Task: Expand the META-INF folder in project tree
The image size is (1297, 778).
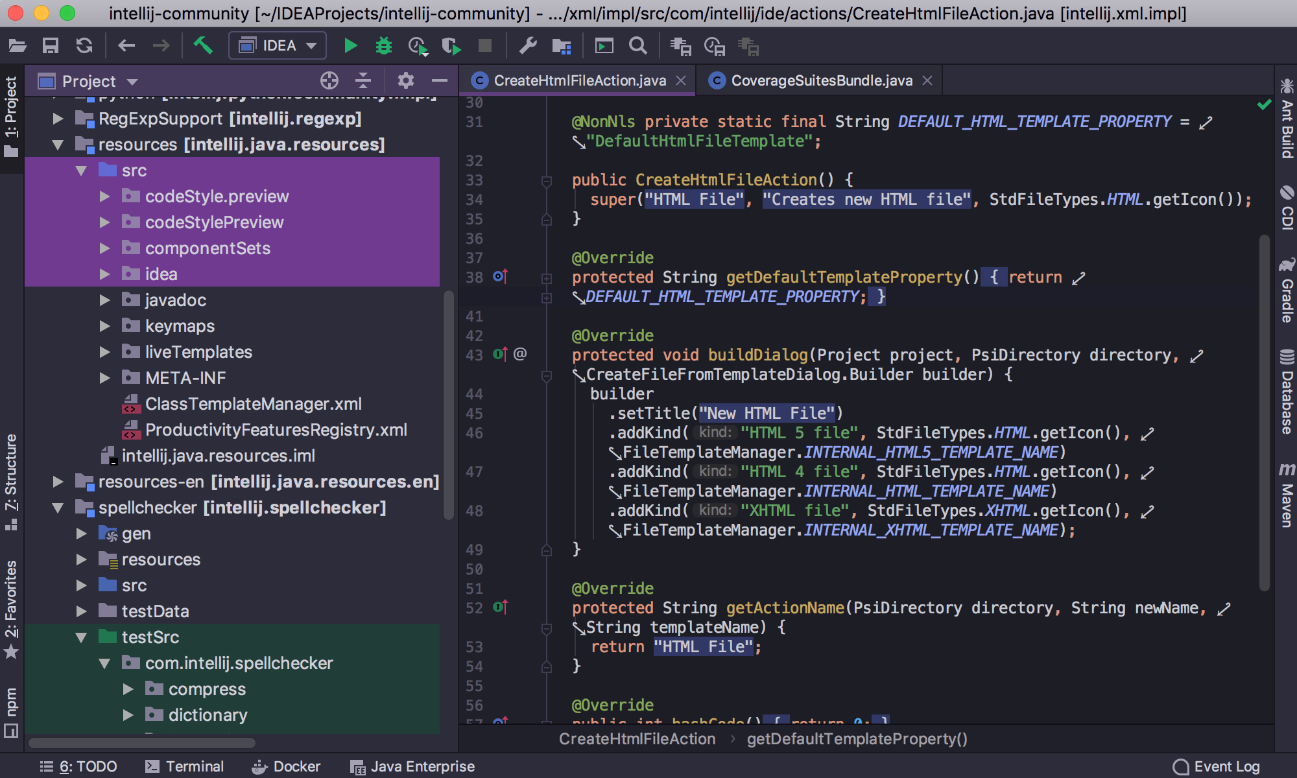Action: [104, 377]
